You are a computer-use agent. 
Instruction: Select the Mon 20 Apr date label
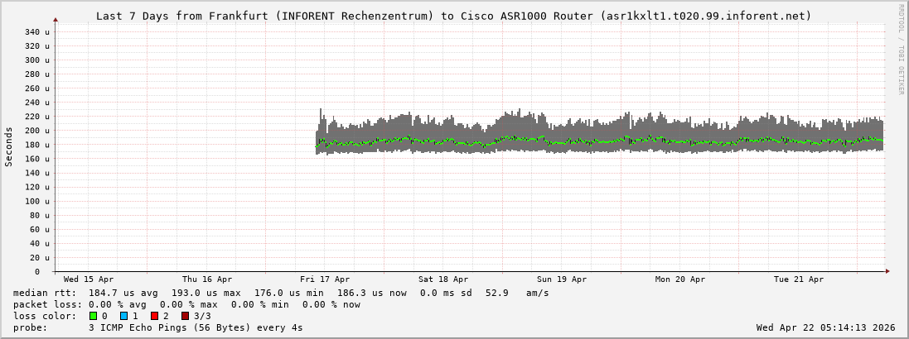(x=680, y=279)
